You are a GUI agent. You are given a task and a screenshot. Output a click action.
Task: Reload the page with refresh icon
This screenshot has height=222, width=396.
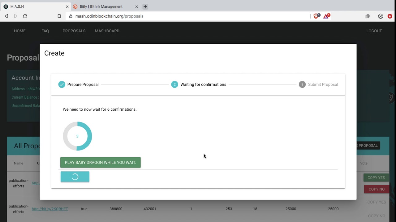coord(25,16)
